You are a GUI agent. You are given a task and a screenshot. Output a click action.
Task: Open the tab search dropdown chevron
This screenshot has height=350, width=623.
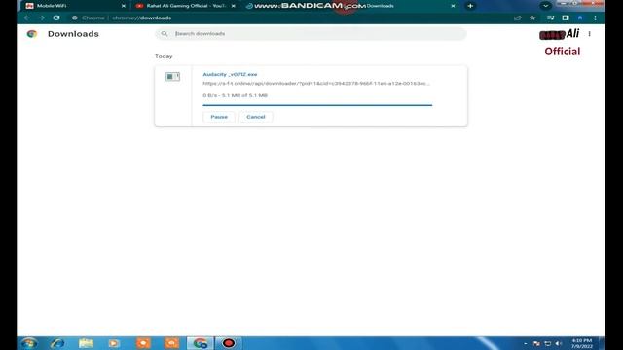(545, 6)
